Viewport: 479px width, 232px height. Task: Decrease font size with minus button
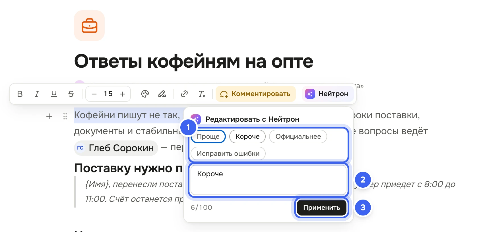click(94, 94)
